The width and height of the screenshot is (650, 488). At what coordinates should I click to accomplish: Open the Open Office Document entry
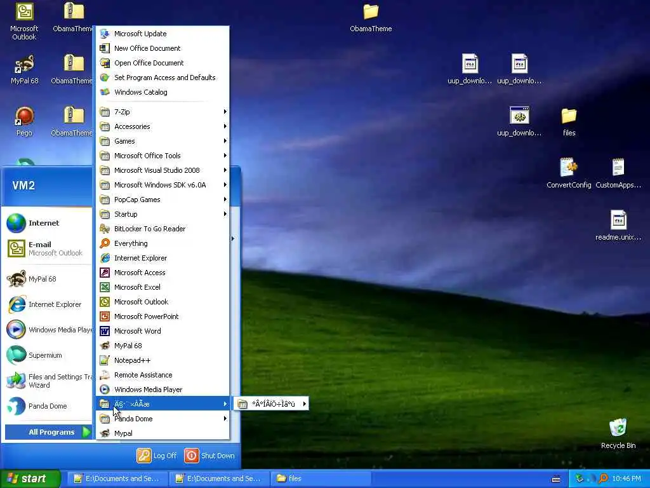click(162, 63)
